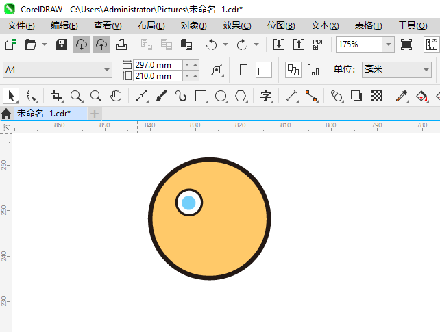Expand the Redo history dropdown

[x=256, y=44]
